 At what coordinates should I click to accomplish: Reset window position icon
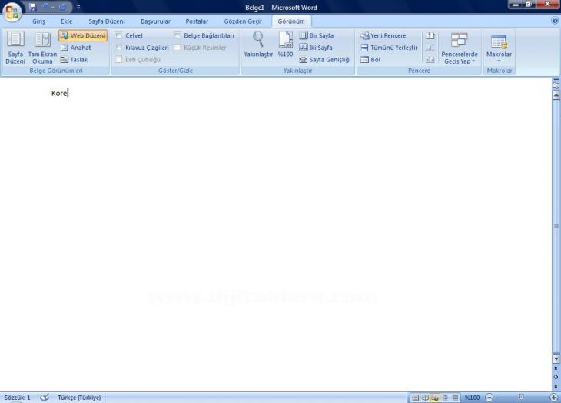(x=430, y=60)
